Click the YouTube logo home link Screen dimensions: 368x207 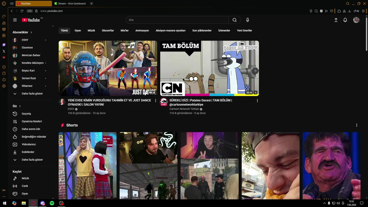[x=31, y=20]
